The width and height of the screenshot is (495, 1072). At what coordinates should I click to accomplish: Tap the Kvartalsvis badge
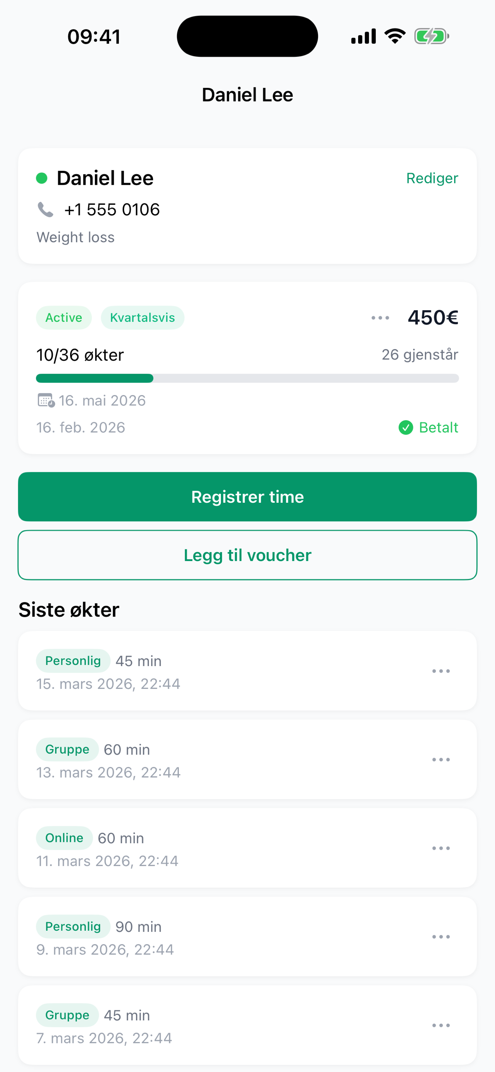(142, 318)
